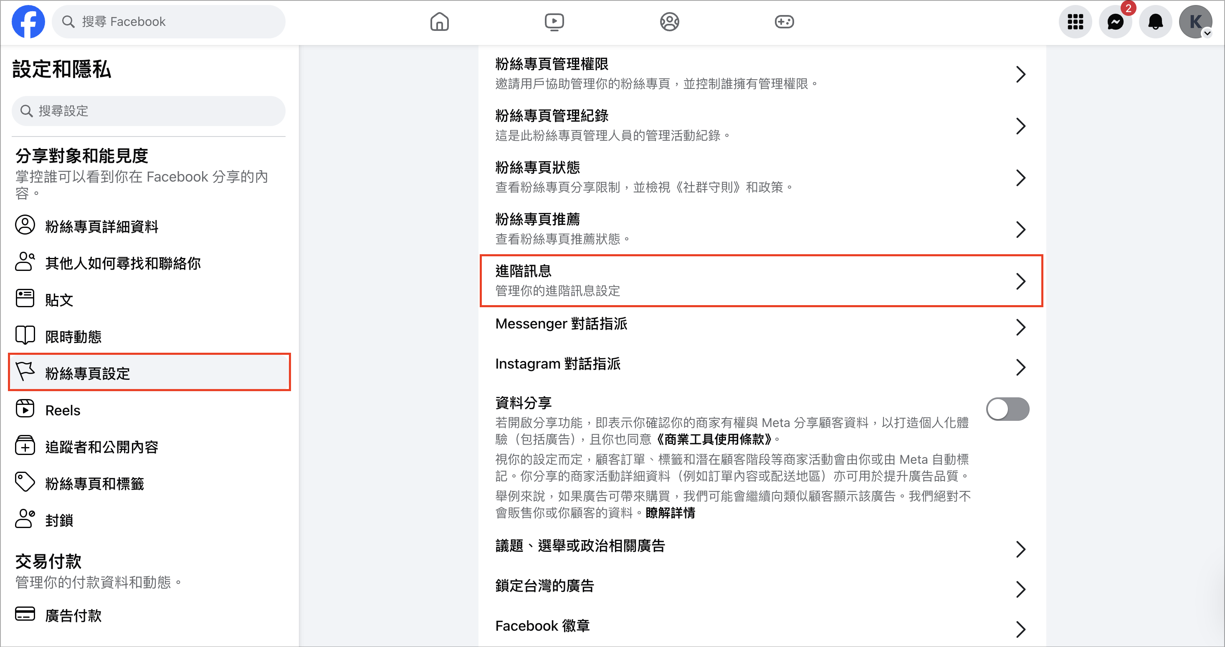
Task: Expand Messenger 對話指派 chevron
Action: [x=1020, y=327]
